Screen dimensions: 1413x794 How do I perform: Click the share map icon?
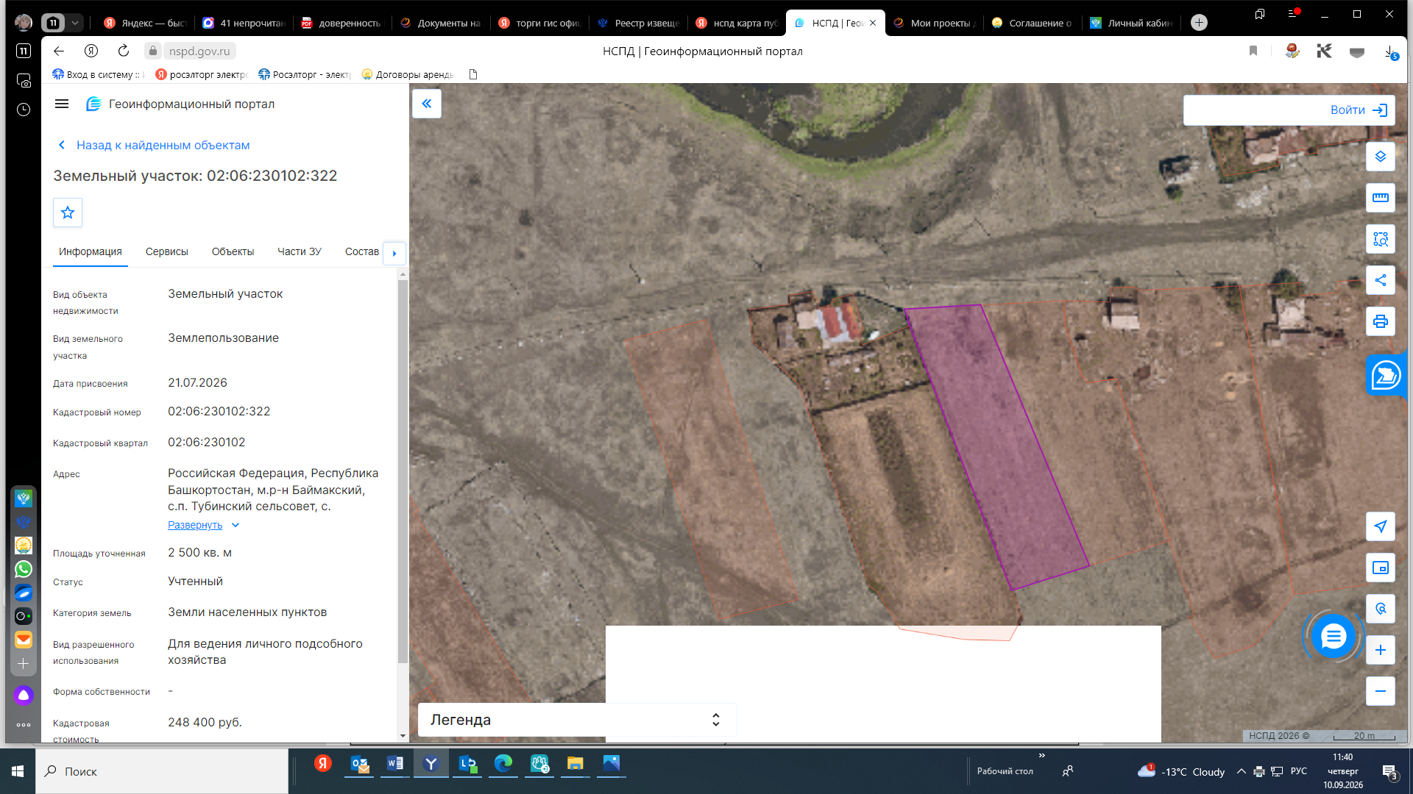[x=1381, y=280]
